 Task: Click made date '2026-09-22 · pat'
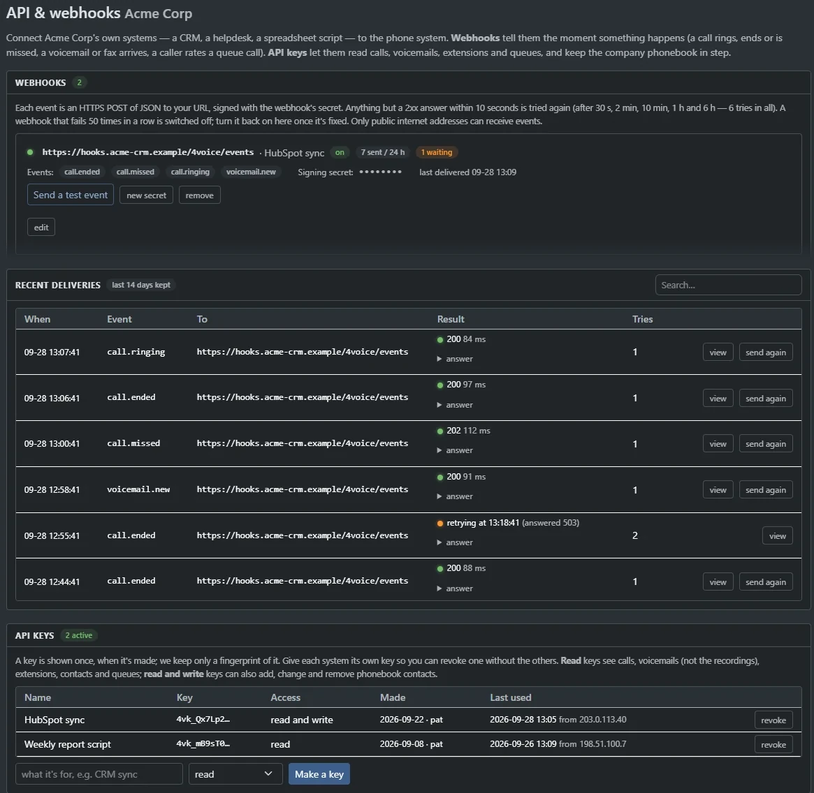[x=411, y=719]
